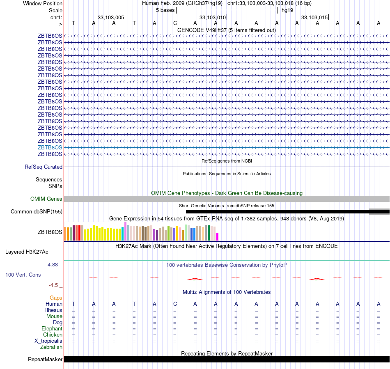The height and width of the screenshot is (369, 390).
Task: Open RefSeq genes from NCBI track title
Action: click(x=227, y=161)
